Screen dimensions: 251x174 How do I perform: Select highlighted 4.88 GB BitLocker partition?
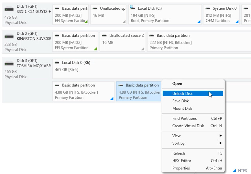[139, 91]
